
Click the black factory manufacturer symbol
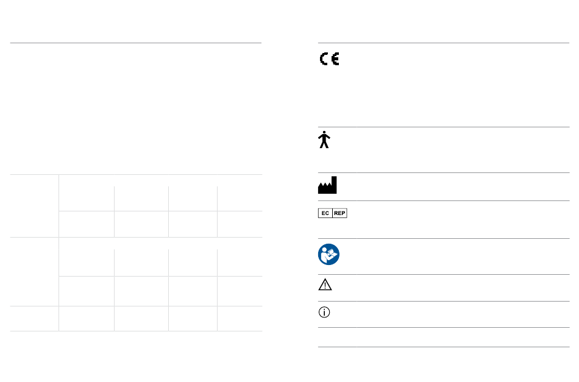click(327, 185)
